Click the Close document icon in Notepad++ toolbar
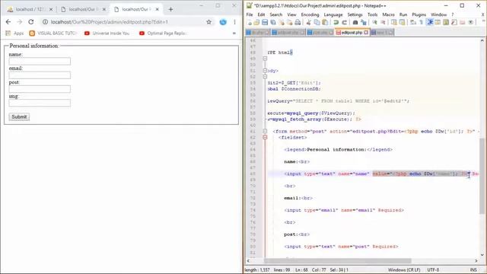The width and height of the screenshot is (487, 274). tap(282, 22)
